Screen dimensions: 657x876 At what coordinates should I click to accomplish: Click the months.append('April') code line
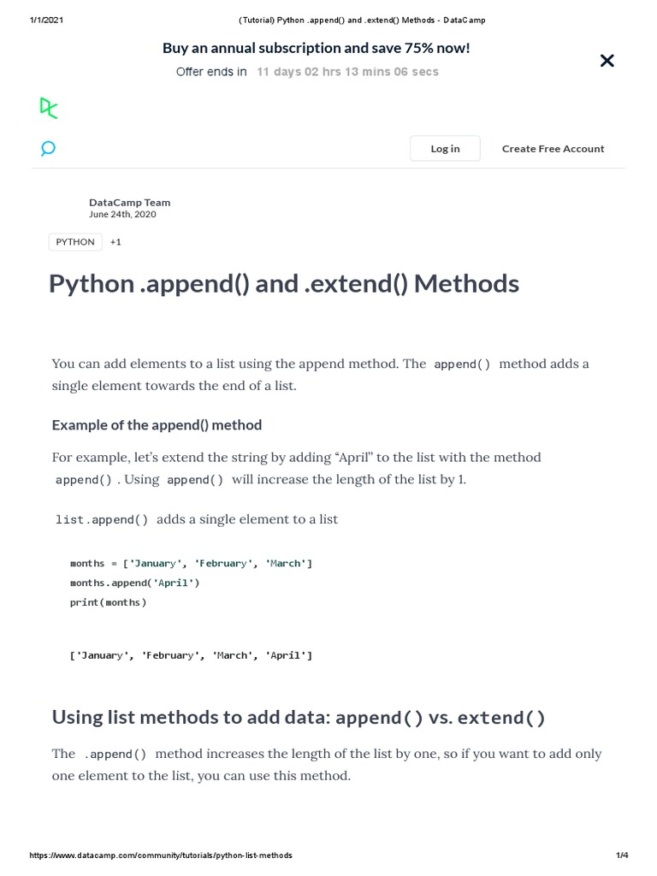(134, 583)
